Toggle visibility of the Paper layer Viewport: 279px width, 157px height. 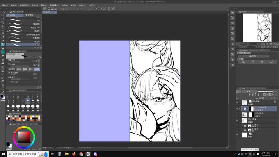[237, 135]
